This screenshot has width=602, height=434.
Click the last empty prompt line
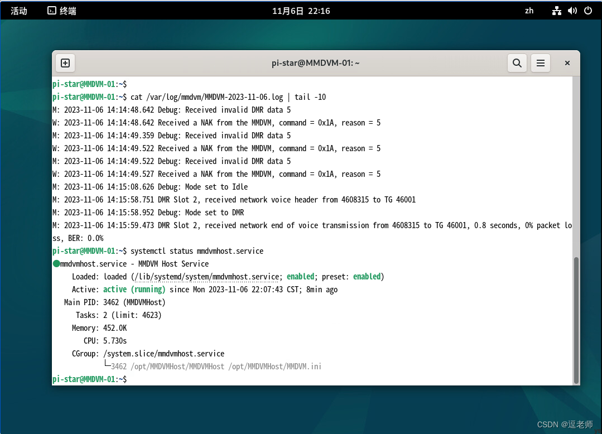[x=89, y=379]
